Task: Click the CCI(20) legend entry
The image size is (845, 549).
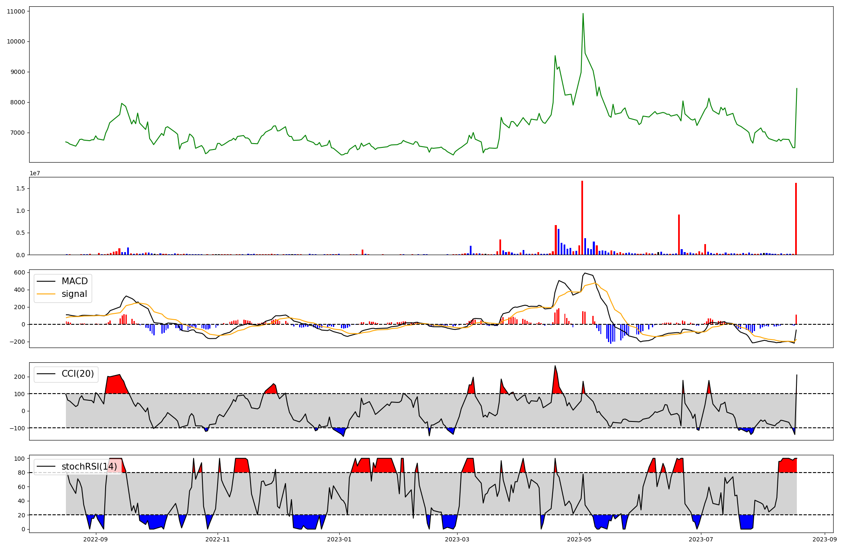Action: pyautogui.click(x=78, y=374)
